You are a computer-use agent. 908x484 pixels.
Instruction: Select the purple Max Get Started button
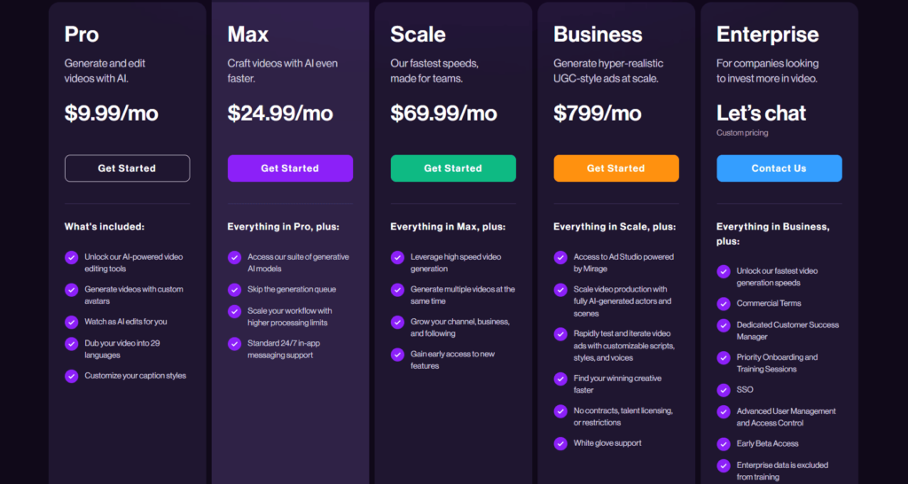click(x=290, y=168)
